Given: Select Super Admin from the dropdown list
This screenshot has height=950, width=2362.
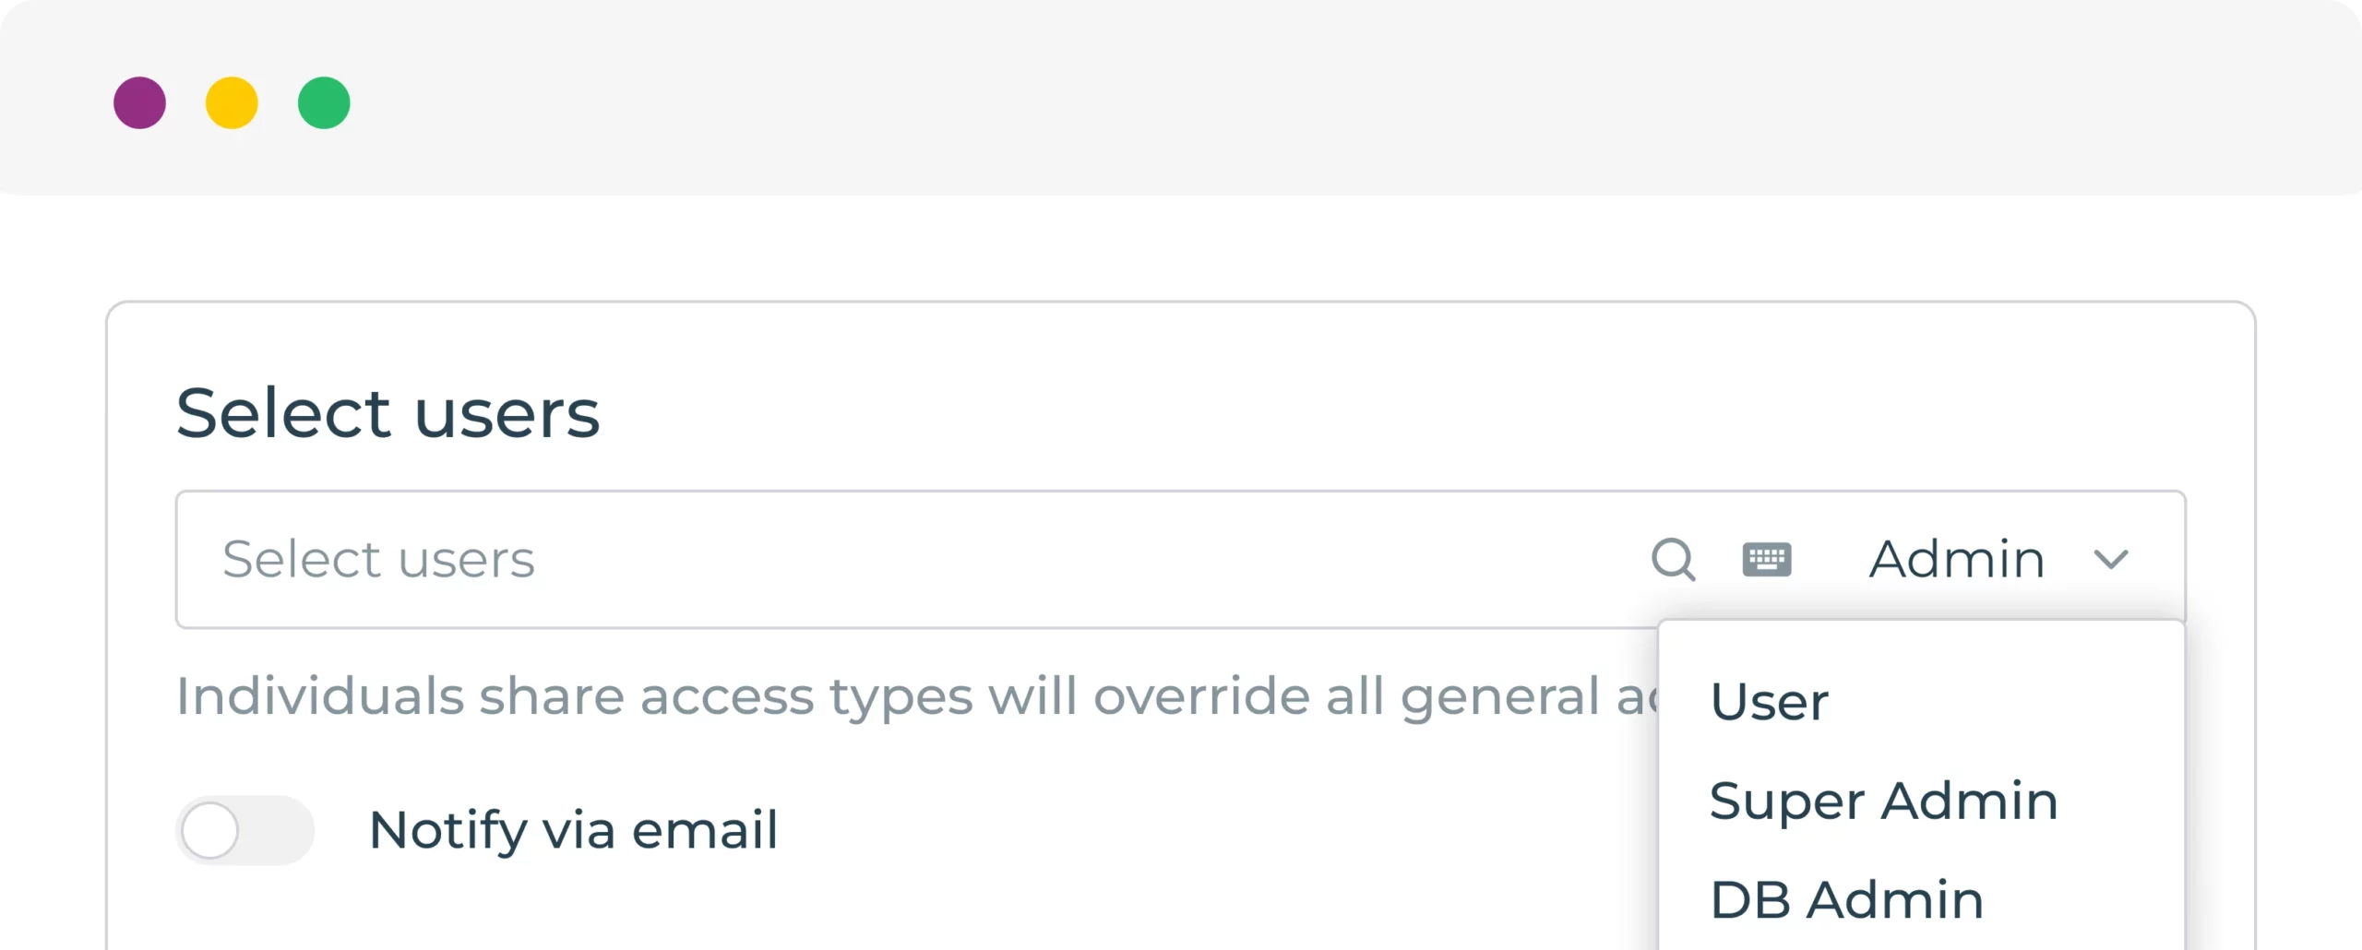Looking at the screenshot, I should point(1882,801).
